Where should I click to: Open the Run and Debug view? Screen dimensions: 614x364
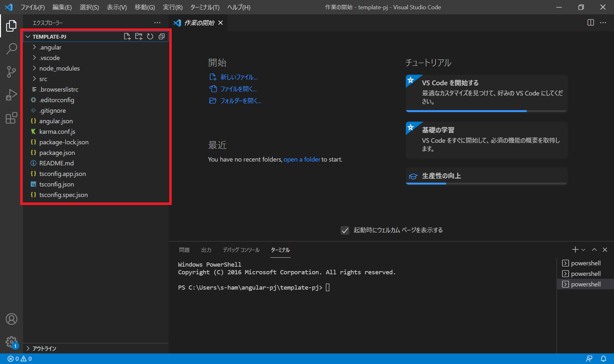[x=12, y=95]
